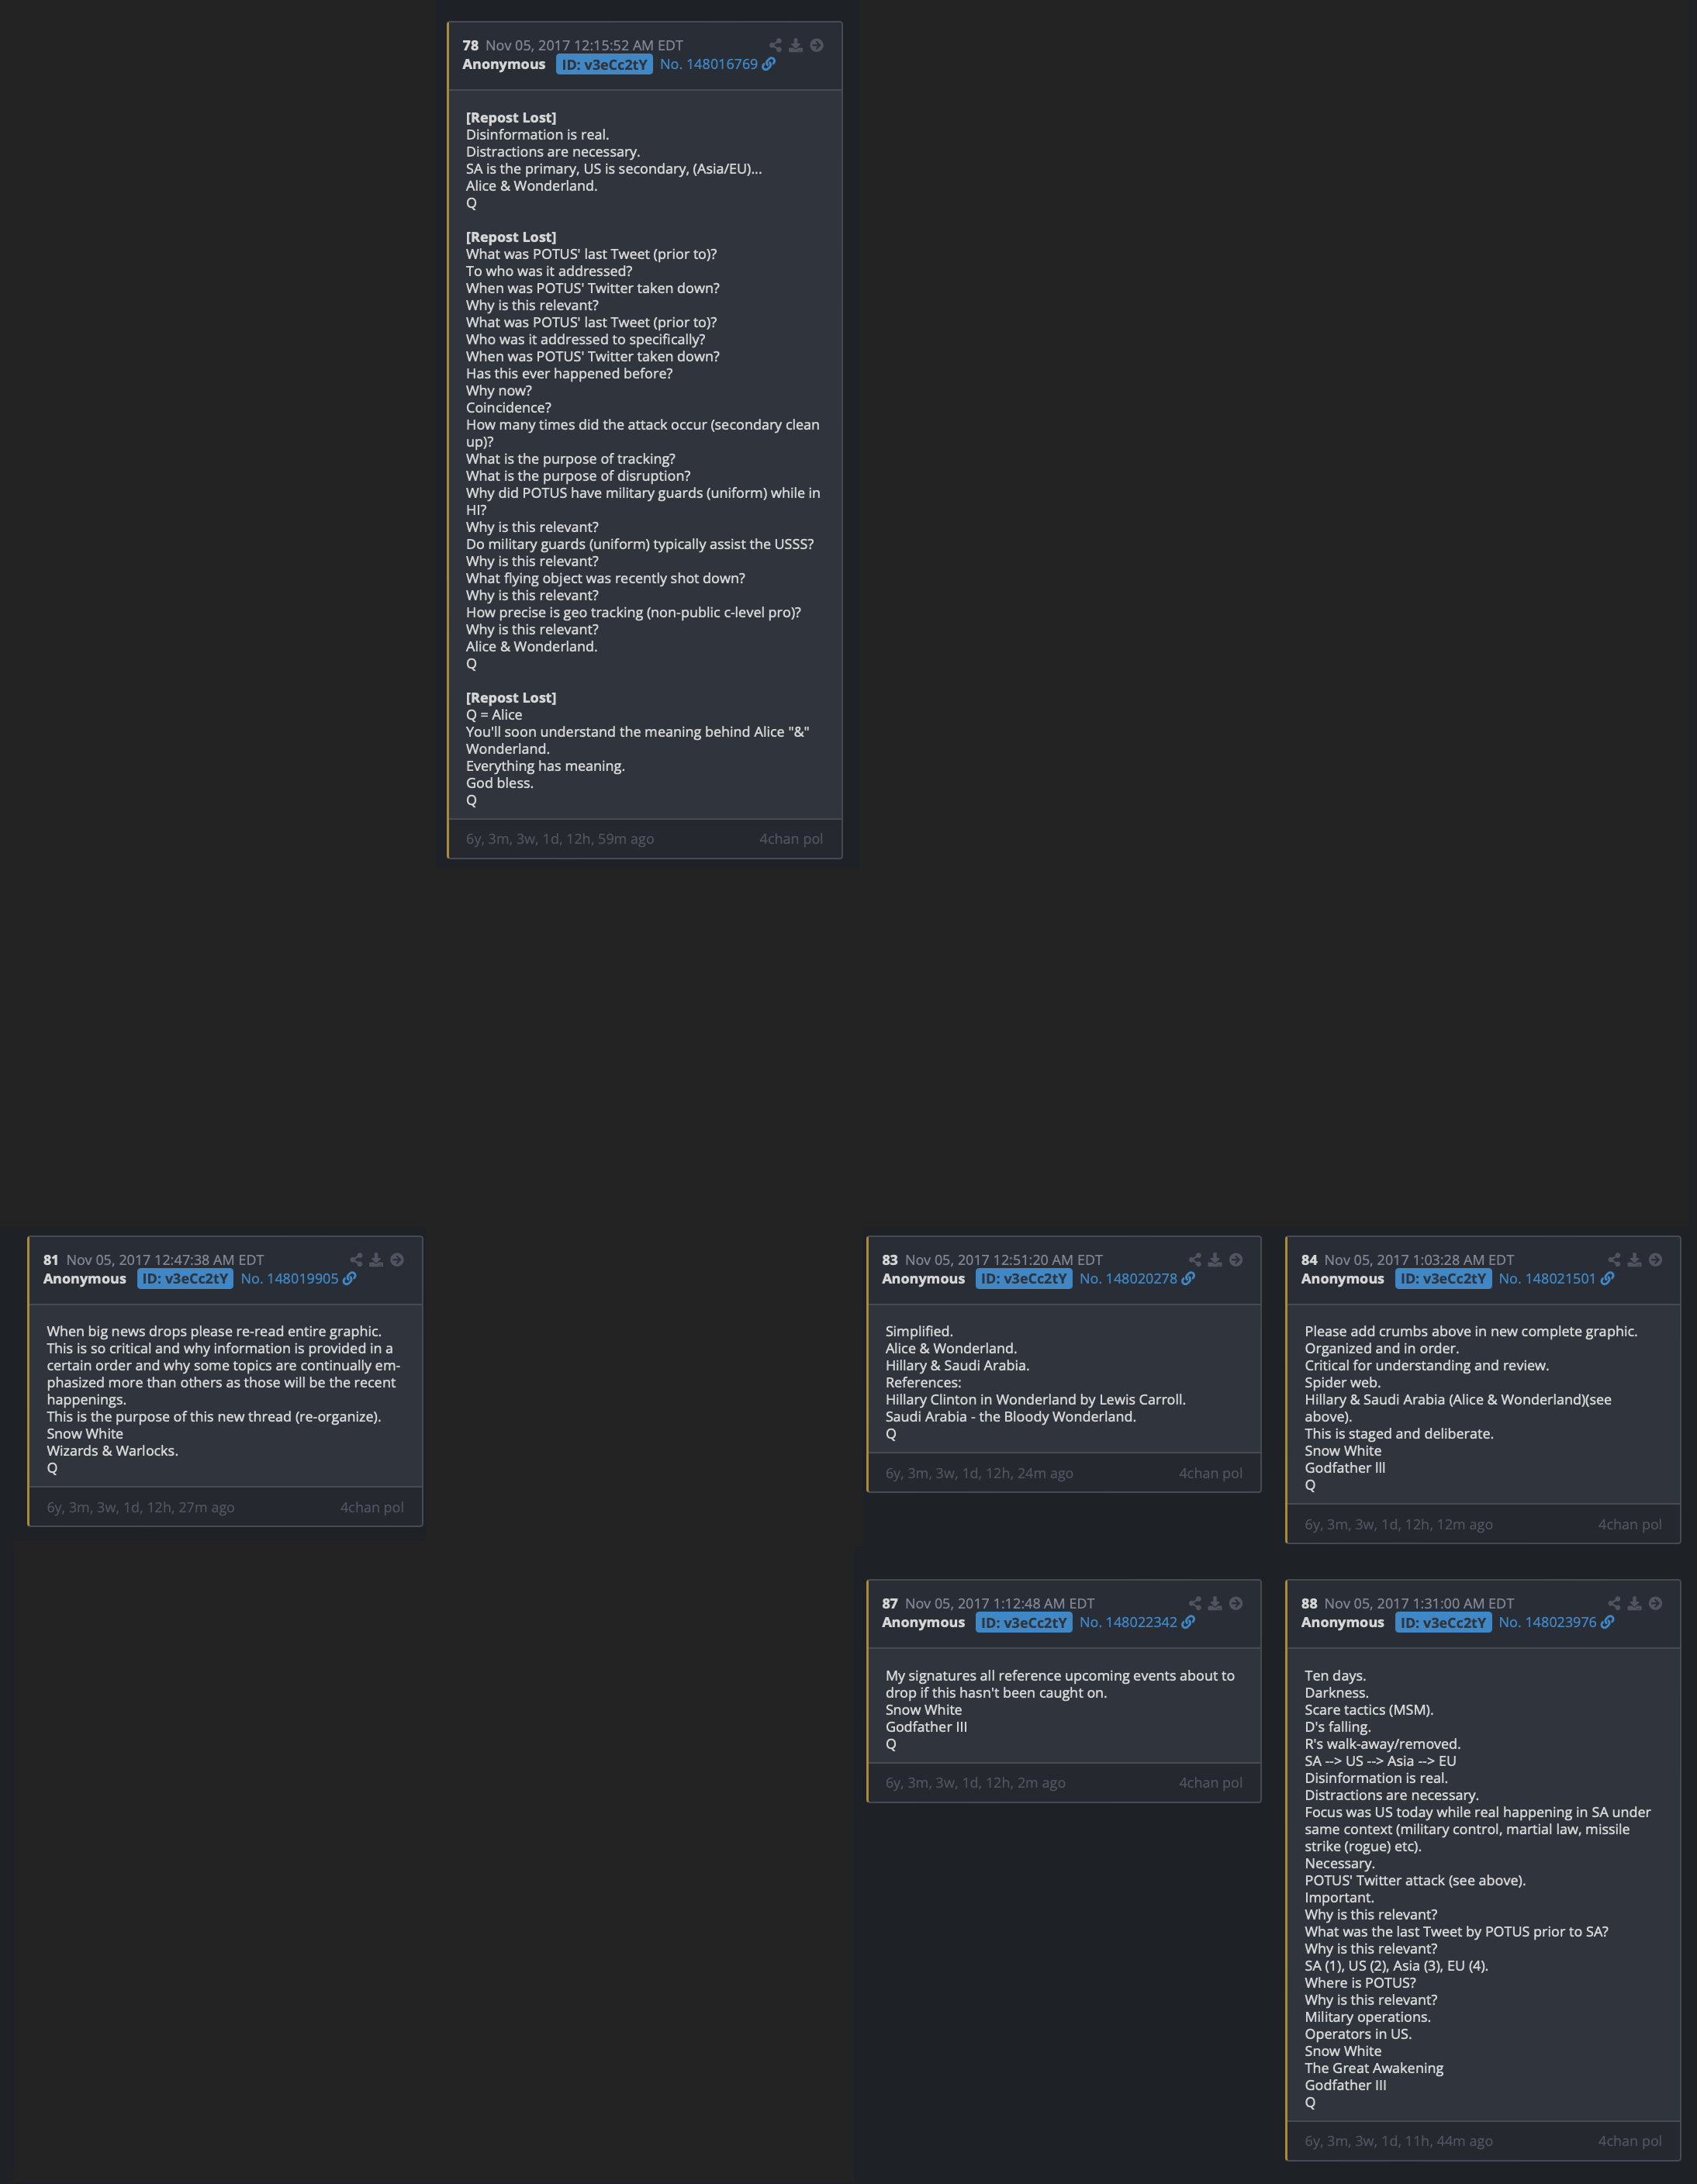Image resolution: width=1697 pixels, height=2184 pixels.
Task: Share post 81 using its share icon
Action: coord(356,1260)
